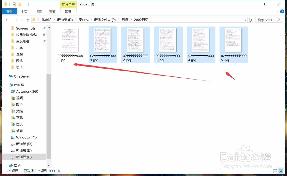
Task: Click the New Folder icon in Quick Access Toolbar
Action: 20,4
